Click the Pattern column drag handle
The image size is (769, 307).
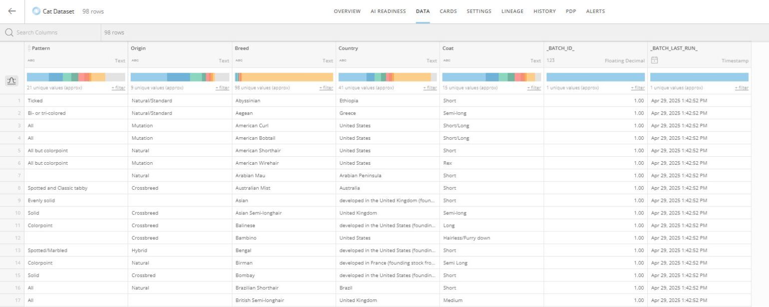point(29,49)
